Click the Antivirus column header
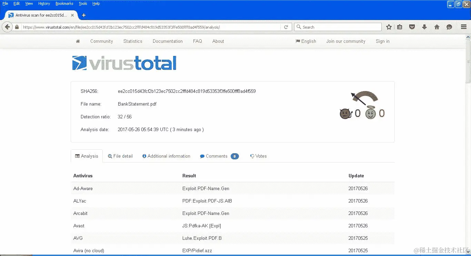Image resolution: width=471 pixels, height=256 pixels. pyautogui.click(x=83, y=176)
